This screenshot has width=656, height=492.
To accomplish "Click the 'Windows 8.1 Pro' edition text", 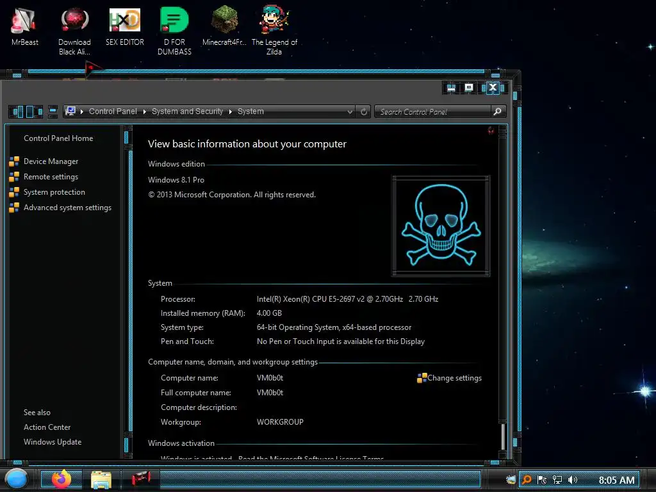I will pyautogui.click(x=176, y=180).
